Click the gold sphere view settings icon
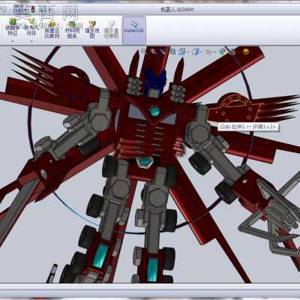This screenshot has width=300, height=300. click(246, 52)
